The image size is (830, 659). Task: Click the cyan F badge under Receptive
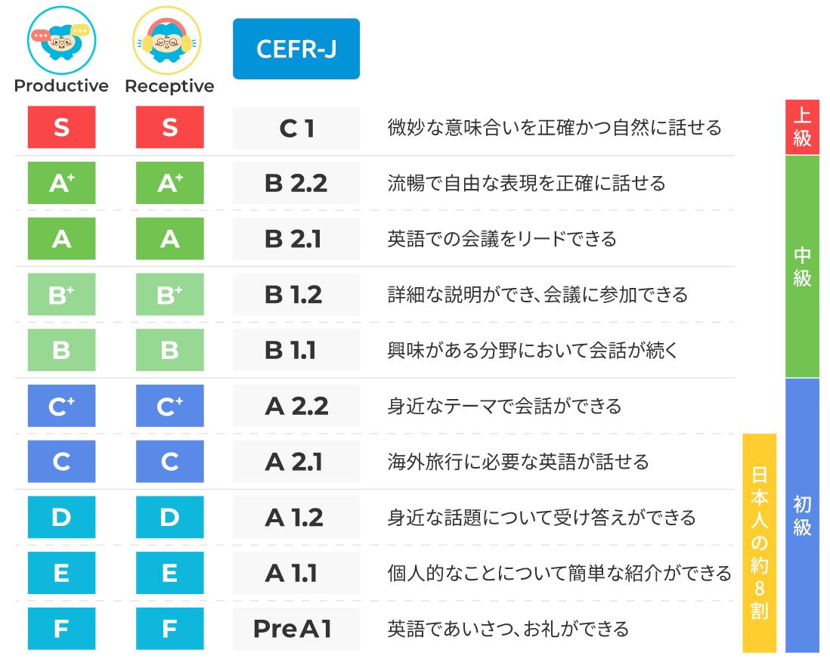click(x=170, y=628)
